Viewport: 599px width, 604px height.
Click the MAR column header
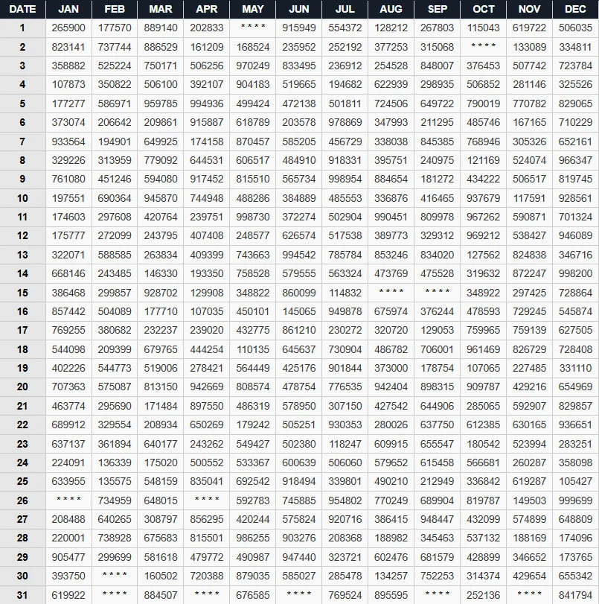point(161,9)
